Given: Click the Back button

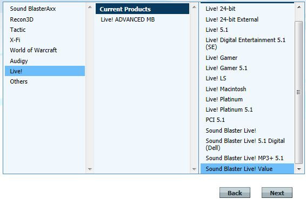Looking at the screenshot, I should [235, 193].
